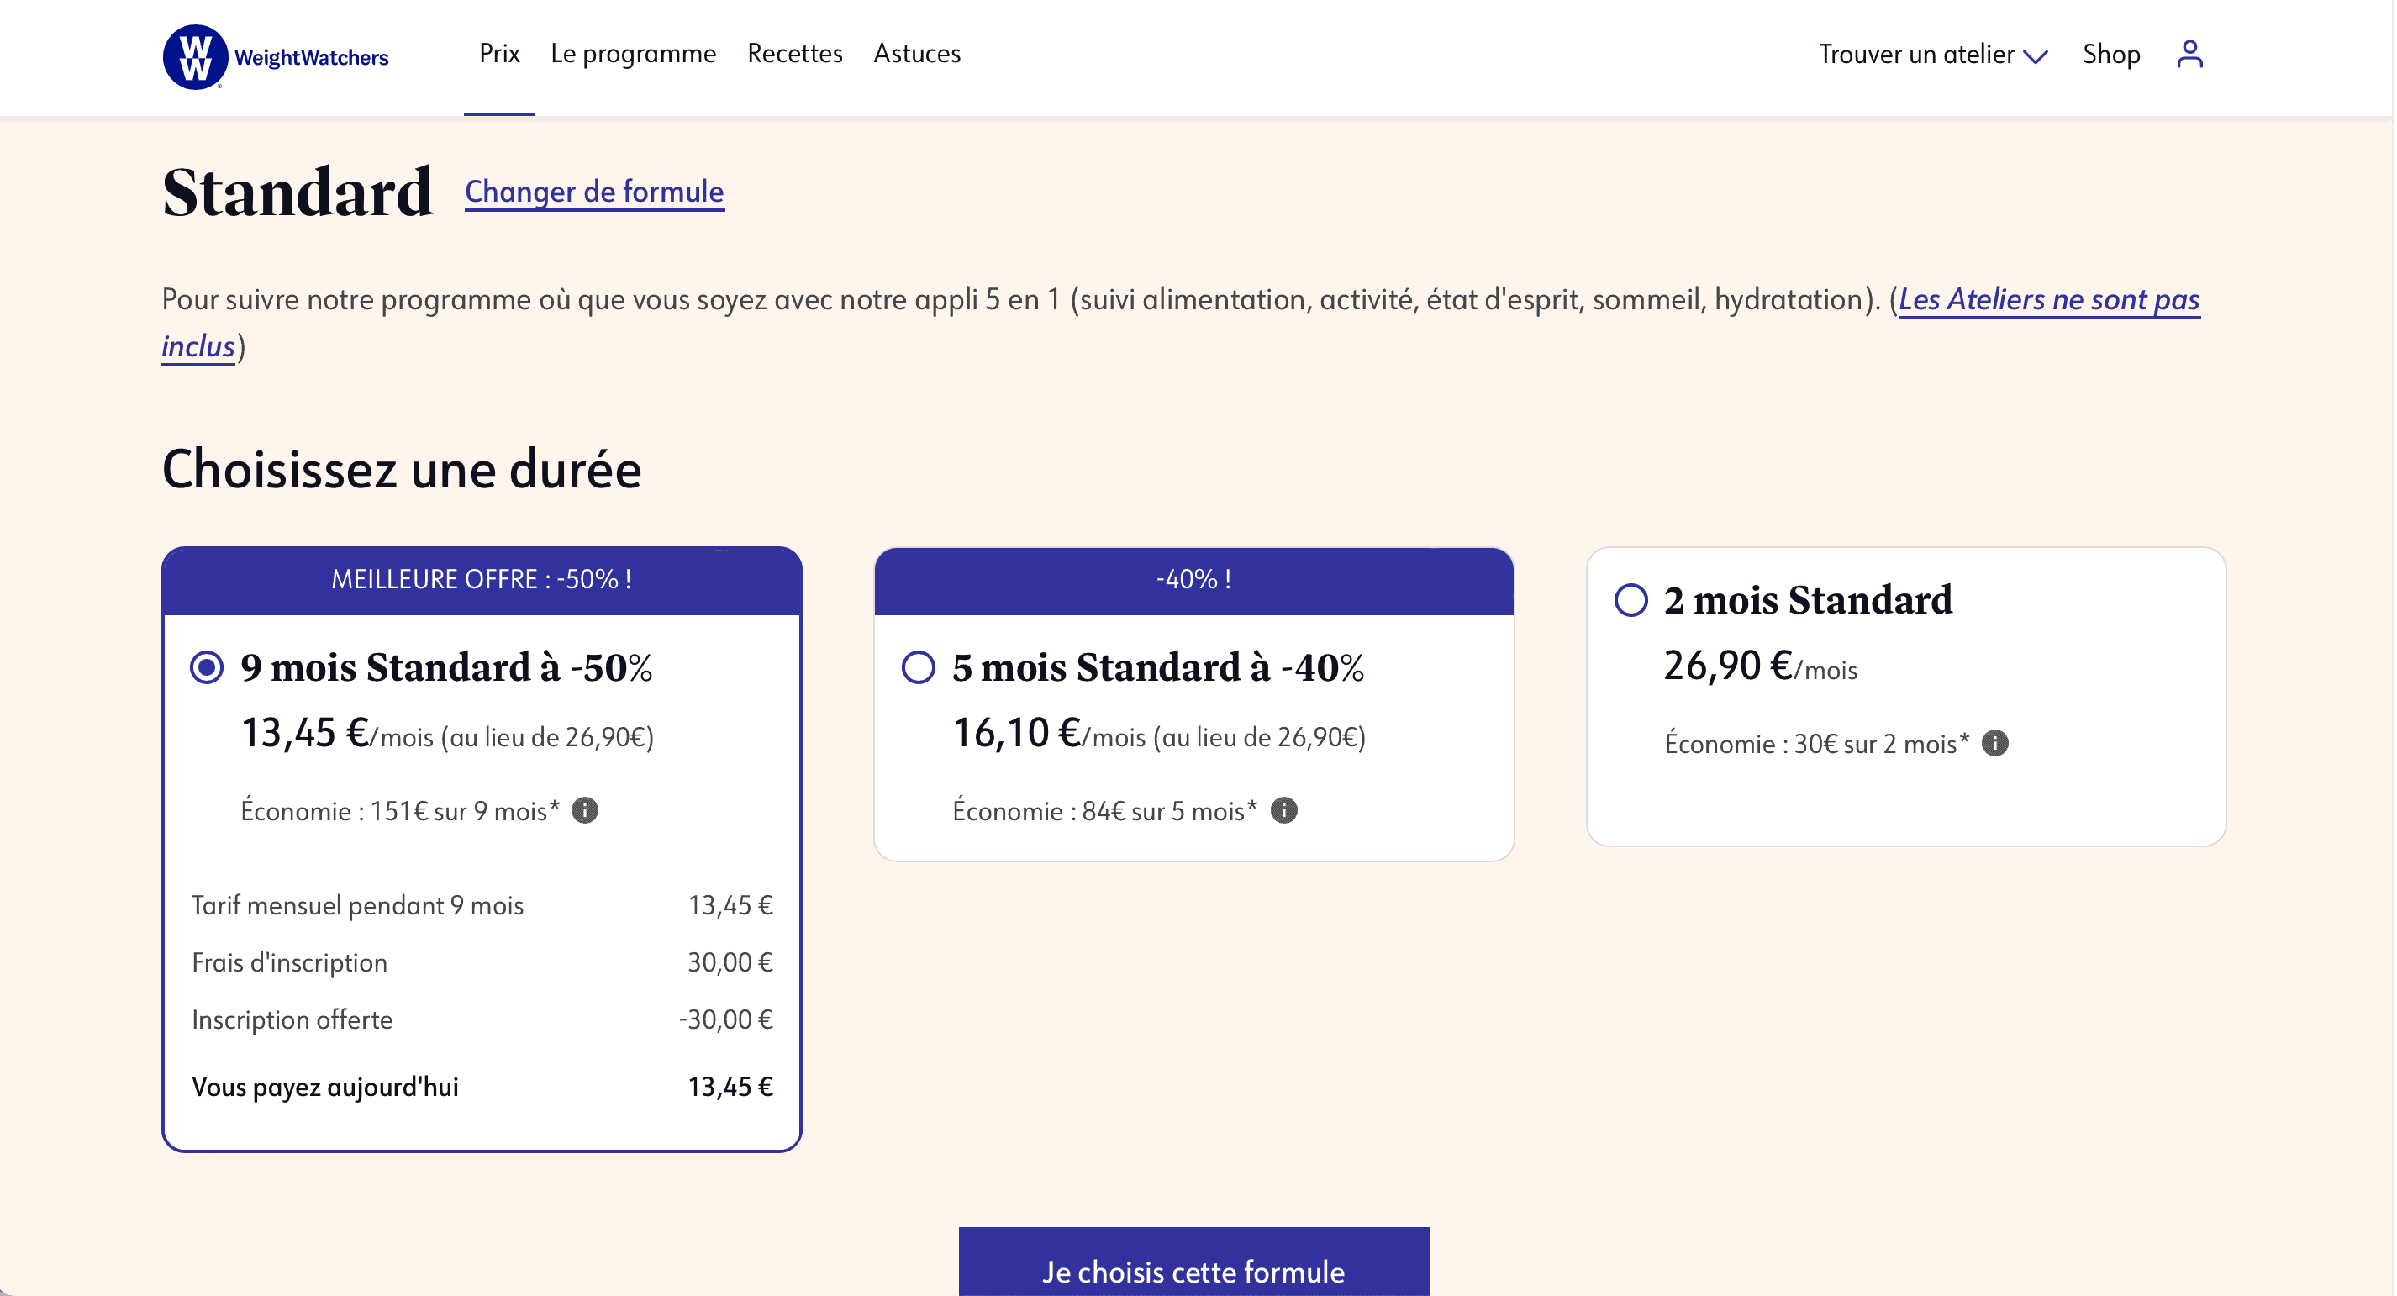Open the account profile icon

pyautogui.click(x=2189, y=54)
